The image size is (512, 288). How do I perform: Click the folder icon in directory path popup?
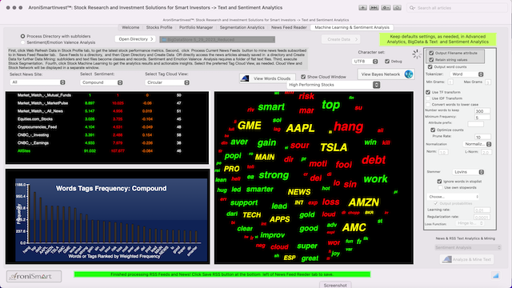pyautogui.click(x=164, y=39)
